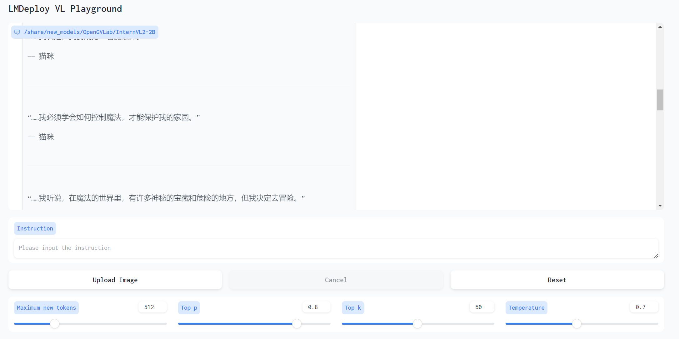
Task: Click the first 猫咪 attribution line
Action: pyautogui.click(x=41, y=56)
